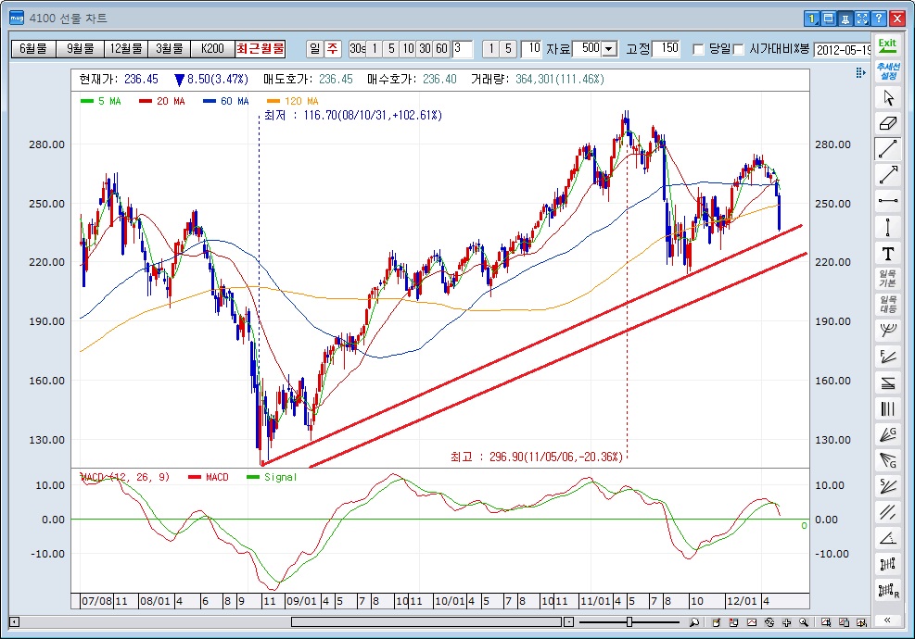Select the parallel vertical lines tool
The image size is (915, 639).
(888, 408)
